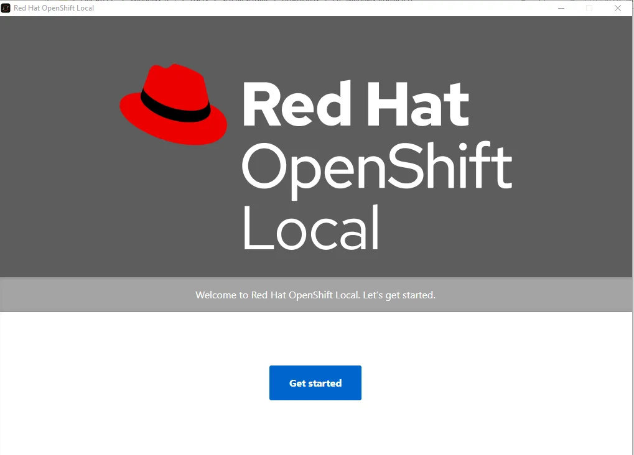The width and height of the screenshot is (634, 455).
Task: Click the "Welcome to Red Hat OpenShift Local" message
Action: coord(315,295)
